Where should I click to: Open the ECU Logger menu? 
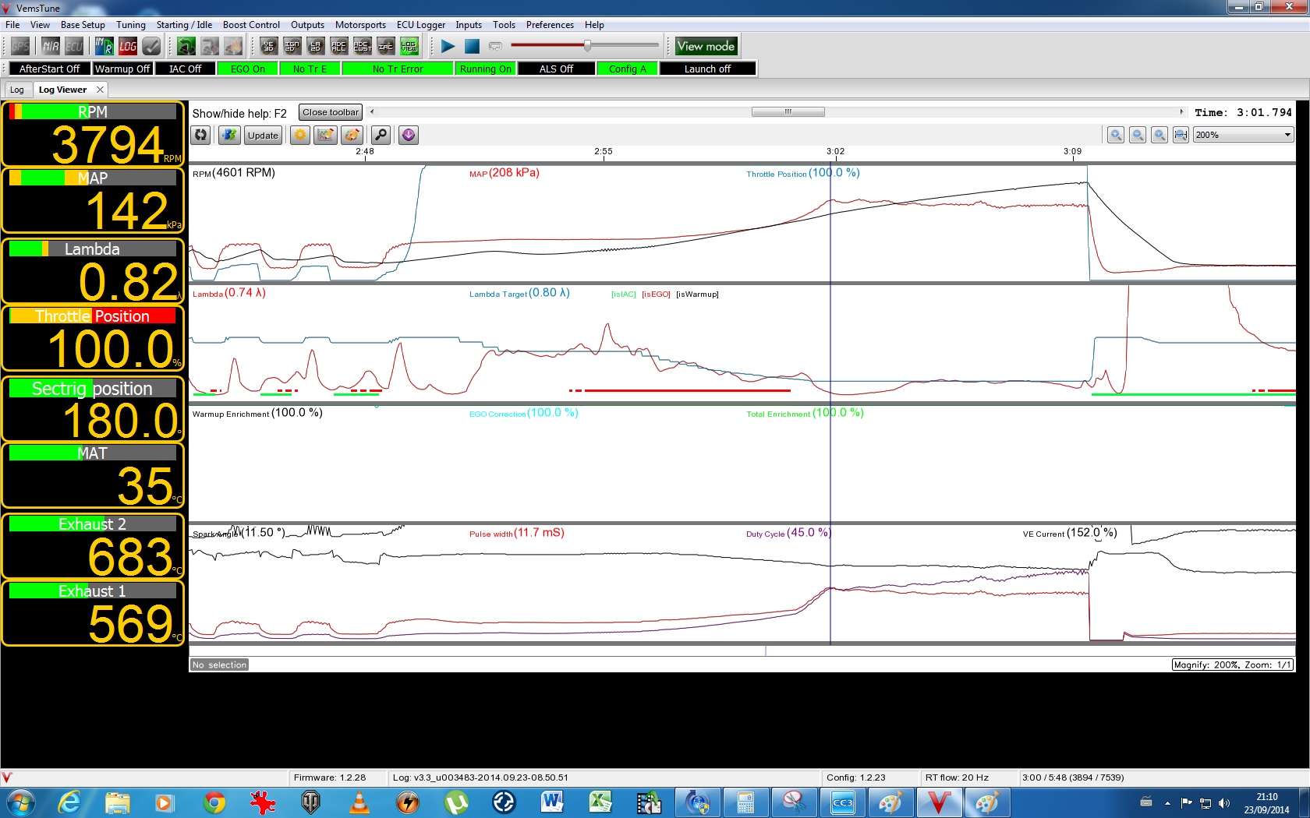[x=420, y=25]
